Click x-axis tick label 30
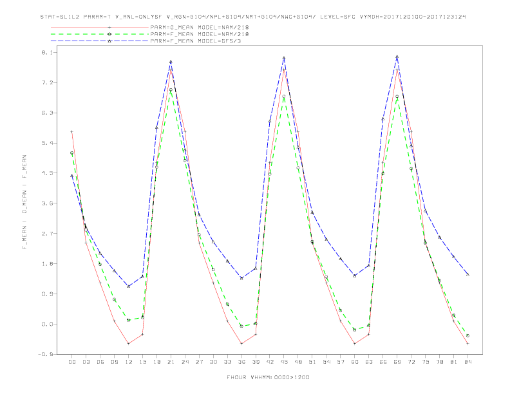 pos(213,362)
